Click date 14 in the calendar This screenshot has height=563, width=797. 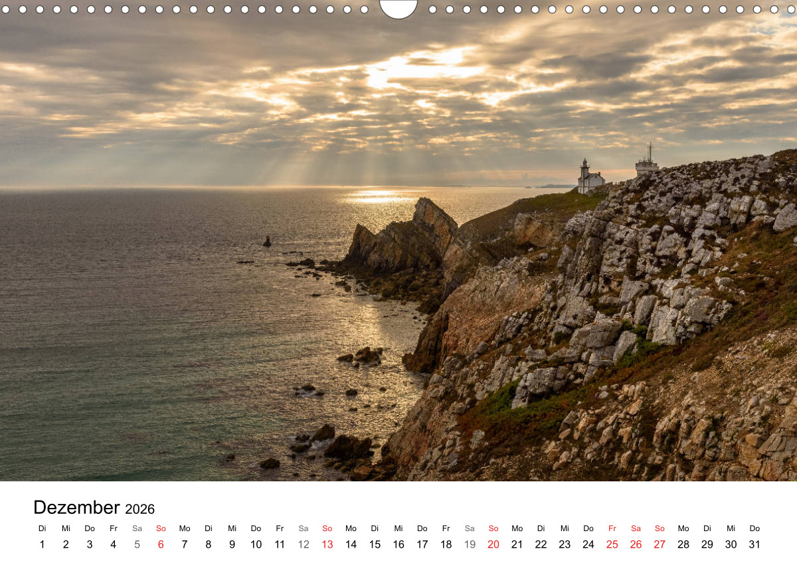pos(351,544)
